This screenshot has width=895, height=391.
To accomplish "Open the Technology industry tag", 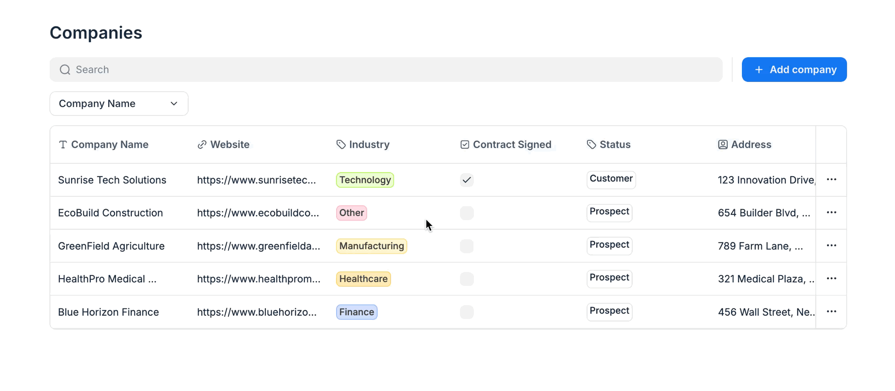I will 365,180.
